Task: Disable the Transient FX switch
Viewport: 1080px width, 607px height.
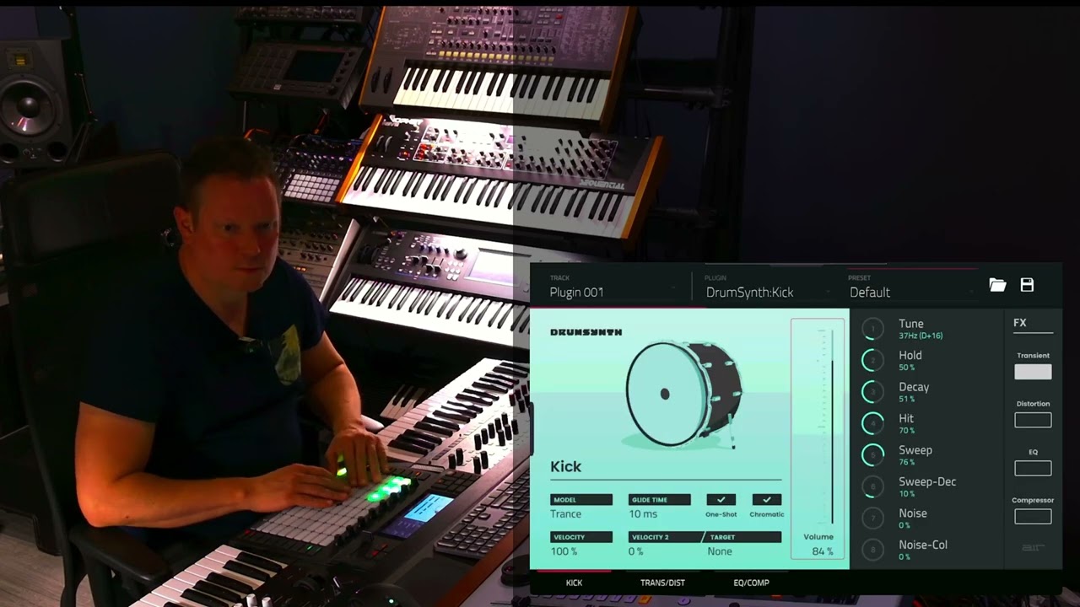Action: [x=1033, y=372]
